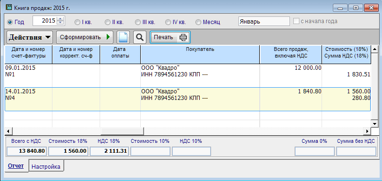Close the Книга продаж window
382x181 pixels.
point(371,8)
